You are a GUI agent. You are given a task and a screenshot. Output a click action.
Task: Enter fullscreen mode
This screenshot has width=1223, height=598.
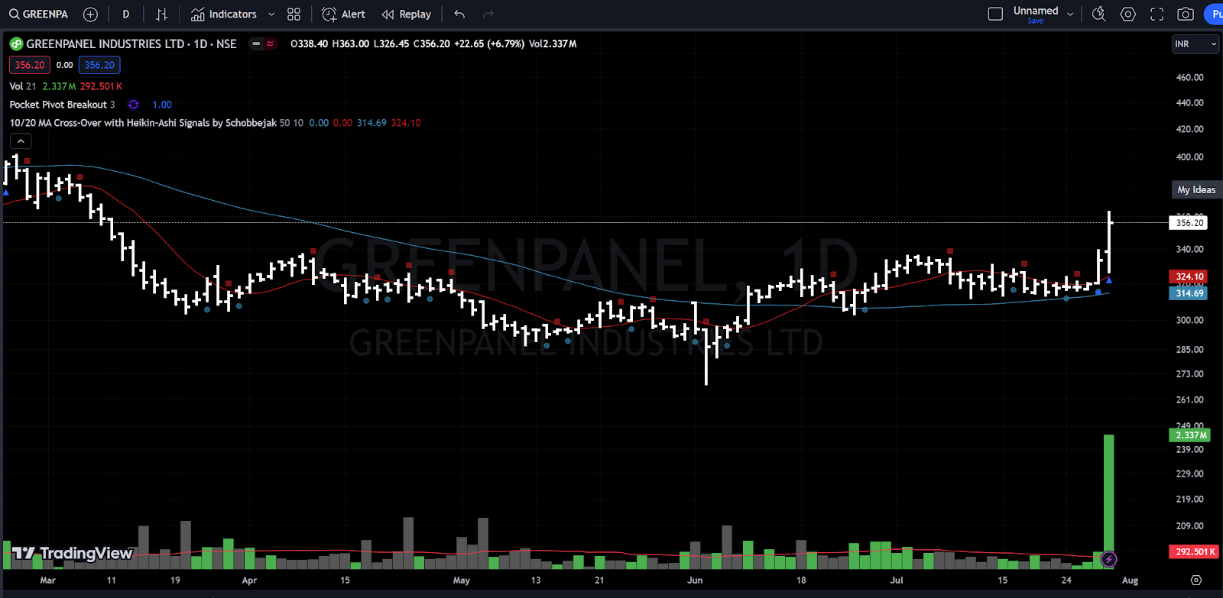pyautogui.click(x=1157, y=14)
